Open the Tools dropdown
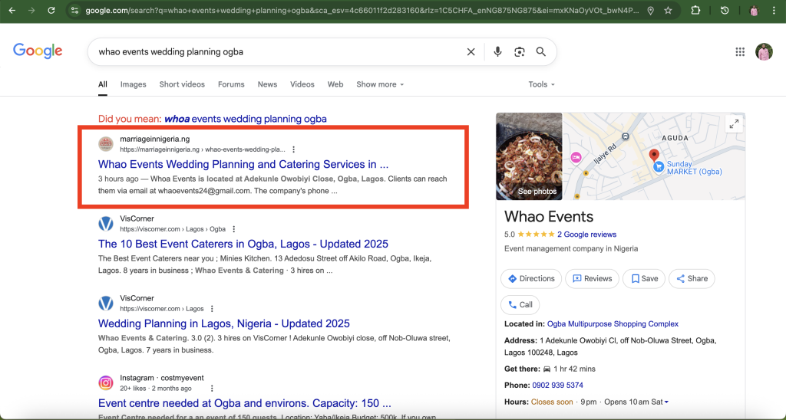This screenshot has width=786, height=420. click(x=541, y=84)
